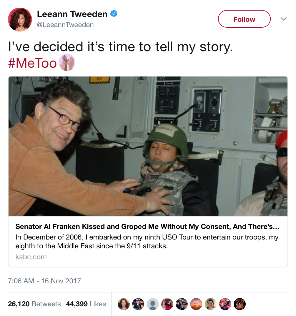Open liker avatar with MY president flag
The width and height of the screenshot is (296, 316).
coord(138,304)
